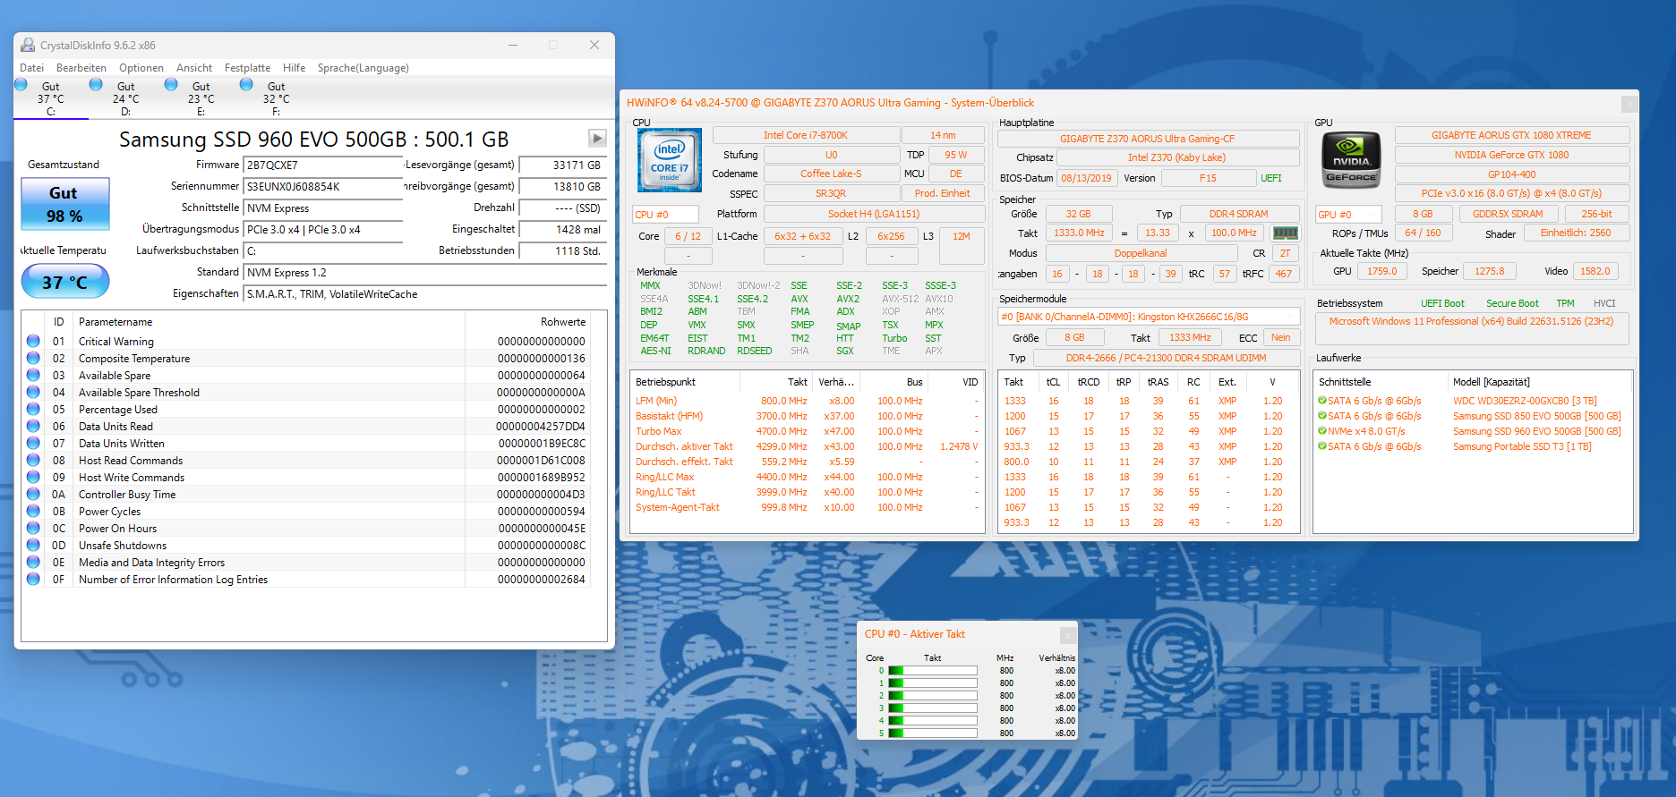Click the NVIDIA GeForce logo in HWiNFO
This screenshot has width=1676, height=797.
(1351, 159)
